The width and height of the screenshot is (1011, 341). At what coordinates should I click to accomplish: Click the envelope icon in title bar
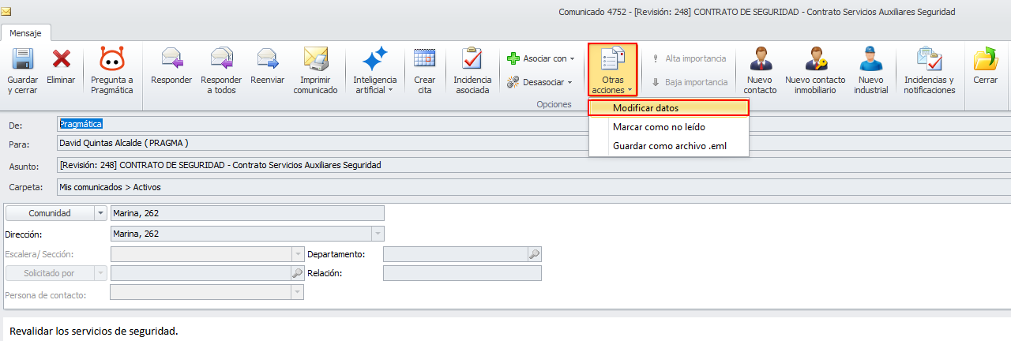(6, 12)
